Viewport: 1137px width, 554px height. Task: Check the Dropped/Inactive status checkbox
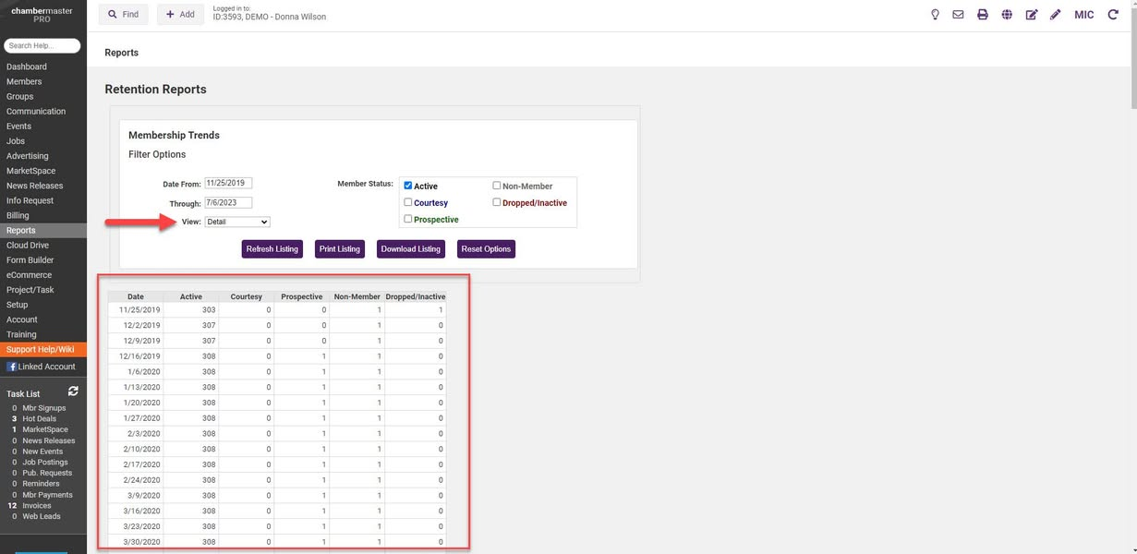click(497, 202)
